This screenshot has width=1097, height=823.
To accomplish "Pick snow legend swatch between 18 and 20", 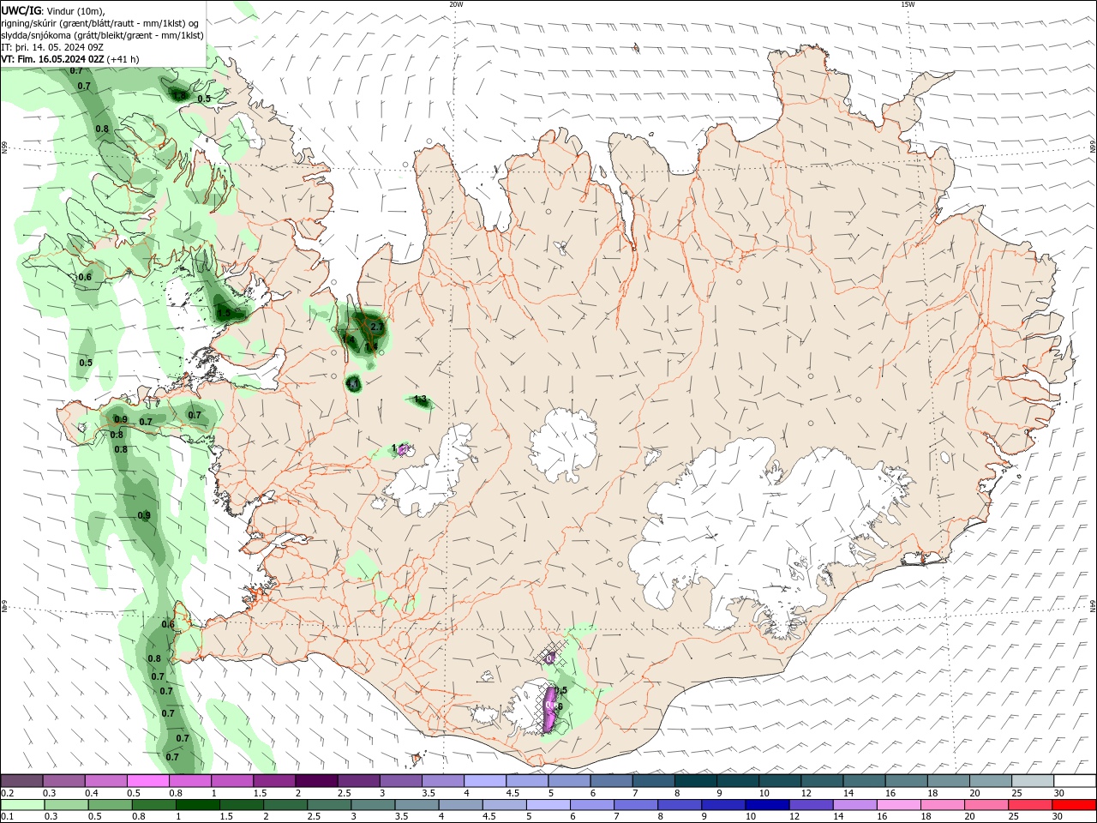I will tap(949, 780).
